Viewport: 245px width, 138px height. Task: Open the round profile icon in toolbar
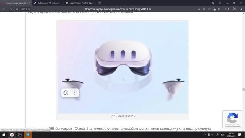tap(227, 9)
